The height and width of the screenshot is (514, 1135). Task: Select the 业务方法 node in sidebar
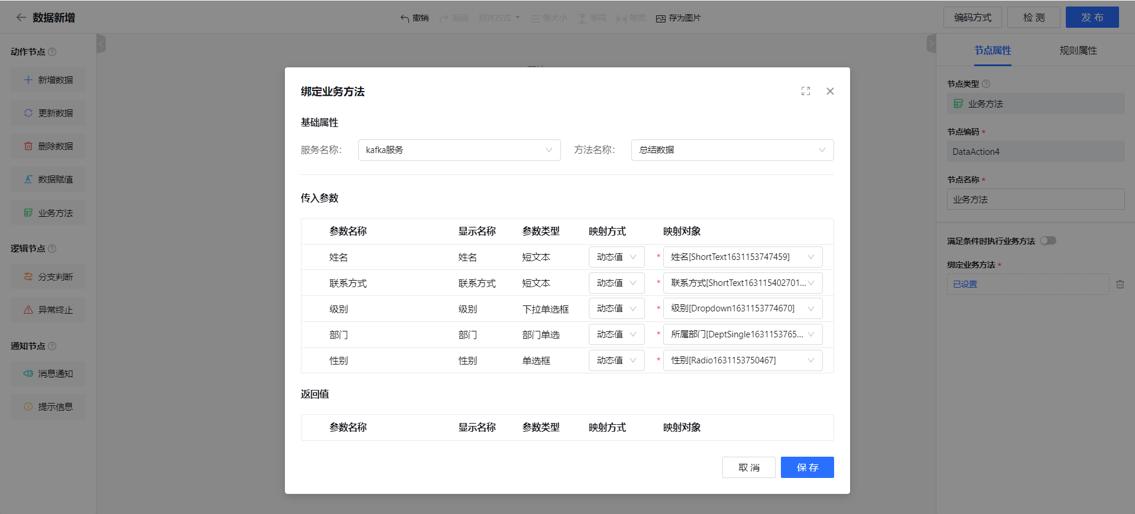(x=48, y=213)
